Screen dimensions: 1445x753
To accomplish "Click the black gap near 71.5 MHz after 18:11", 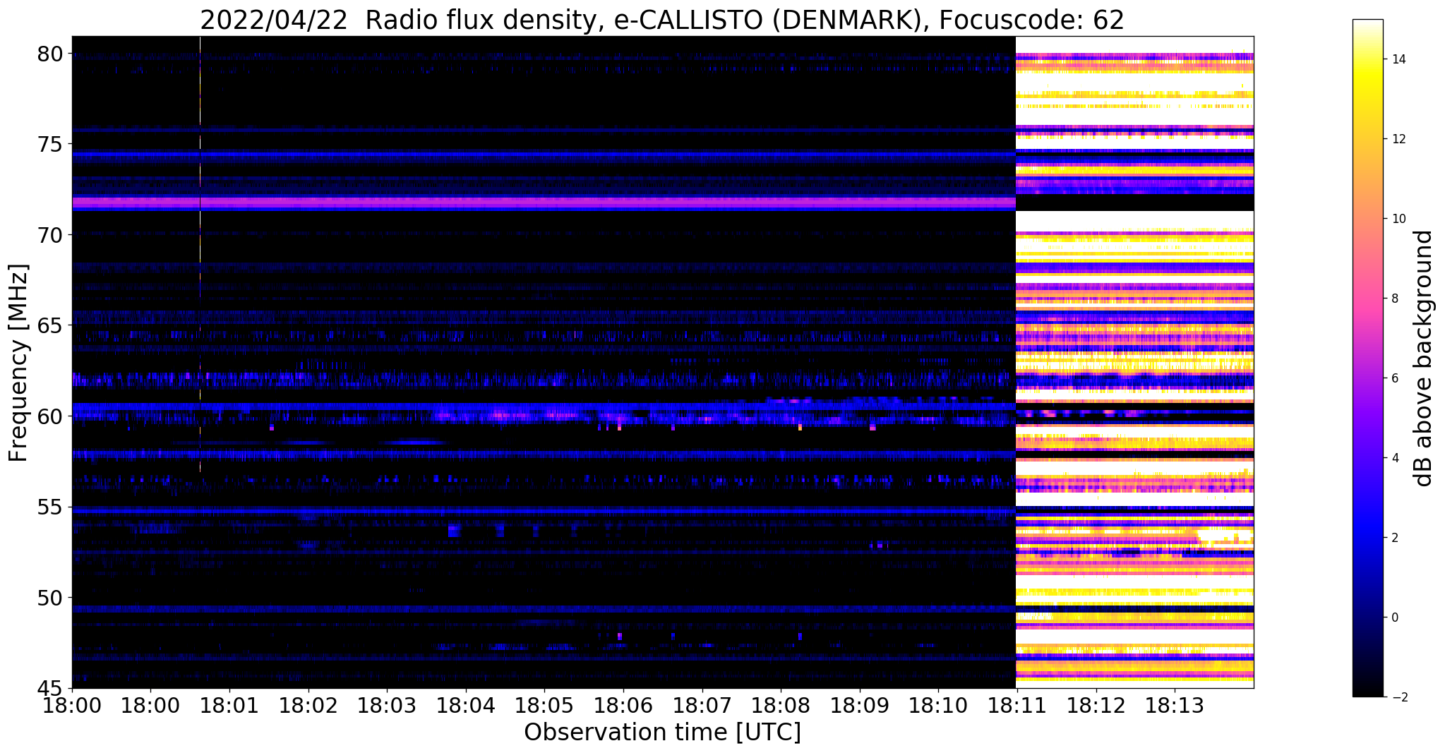I will pos(1134,203).
